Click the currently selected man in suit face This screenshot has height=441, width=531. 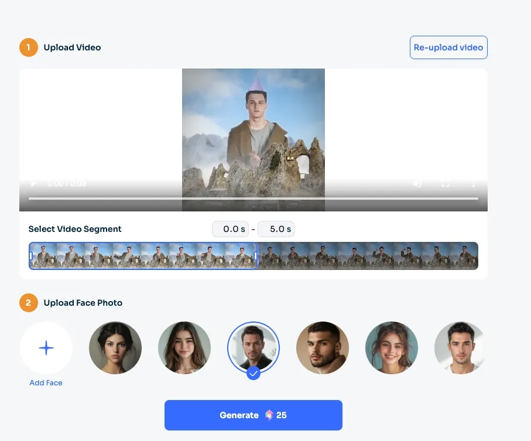[253, 348]
